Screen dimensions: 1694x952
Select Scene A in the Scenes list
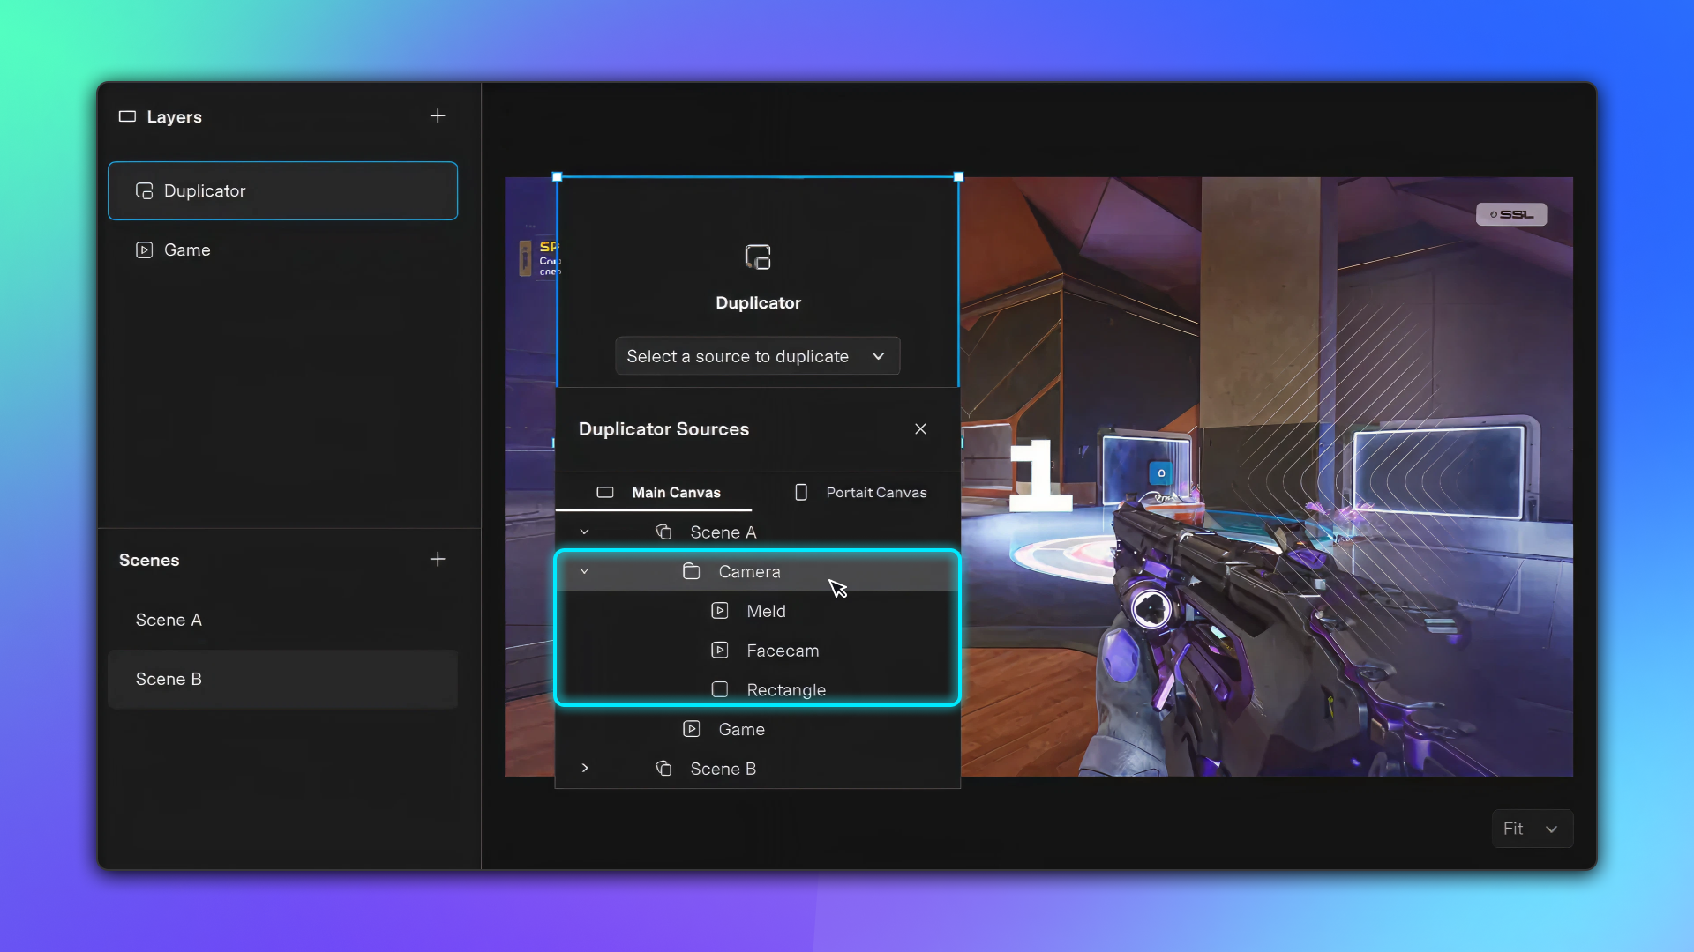click(169, 620)
